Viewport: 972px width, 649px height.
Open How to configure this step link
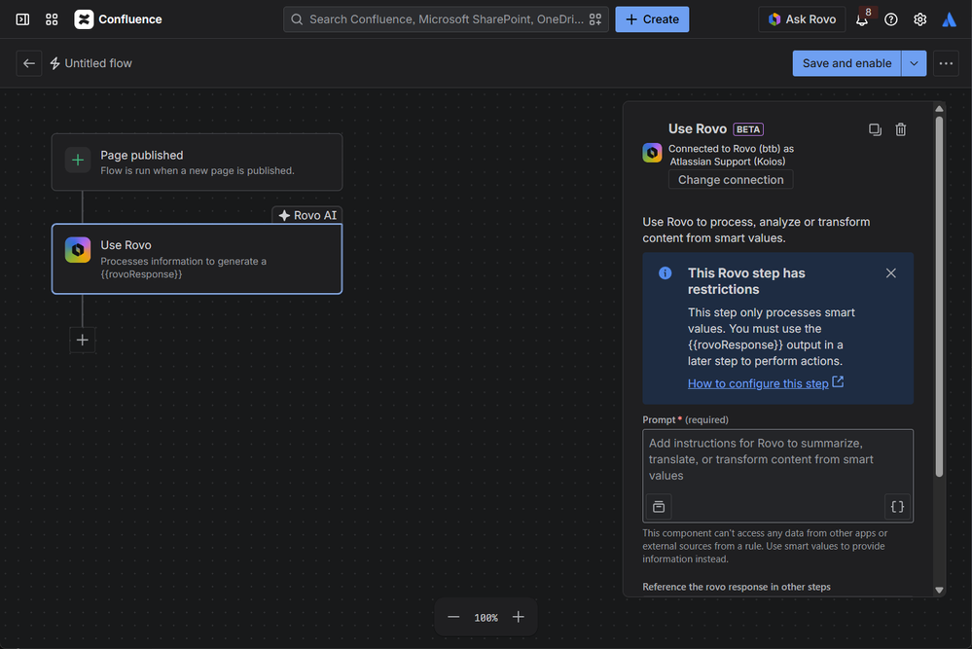pos(766,383)
